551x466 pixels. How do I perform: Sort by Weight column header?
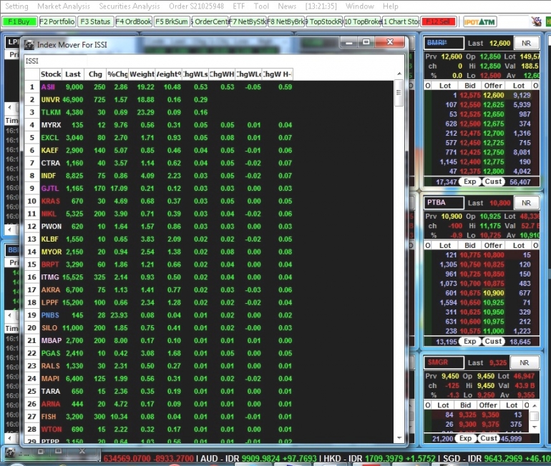142,74
